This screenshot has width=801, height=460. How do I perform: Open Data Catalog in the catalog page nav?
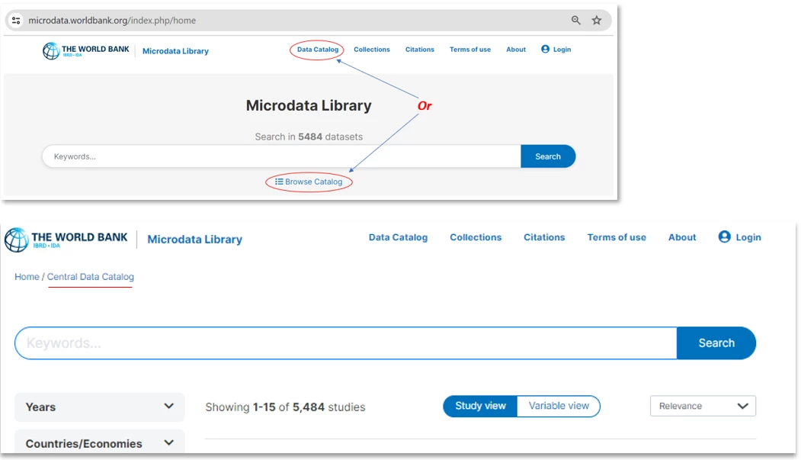click(398, 237)
